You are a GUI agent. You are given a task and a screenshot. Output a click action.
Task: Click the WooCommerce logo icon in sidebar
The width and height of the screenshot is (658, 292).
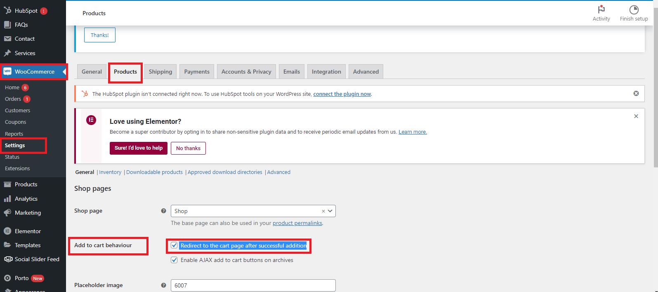(x=7, y=72)
